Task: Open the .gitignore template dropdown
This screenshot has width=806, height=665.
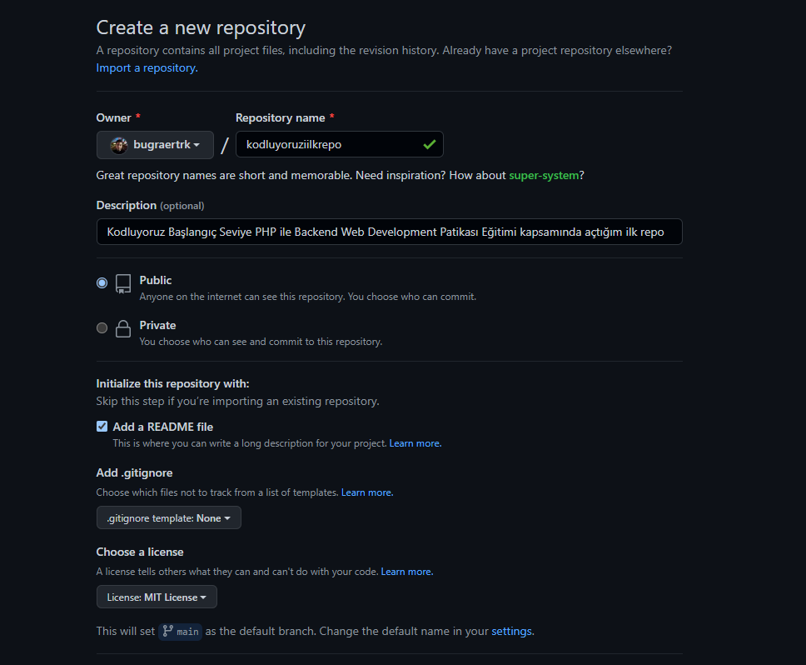Action: pyautogui.click(x=168, y=517)
